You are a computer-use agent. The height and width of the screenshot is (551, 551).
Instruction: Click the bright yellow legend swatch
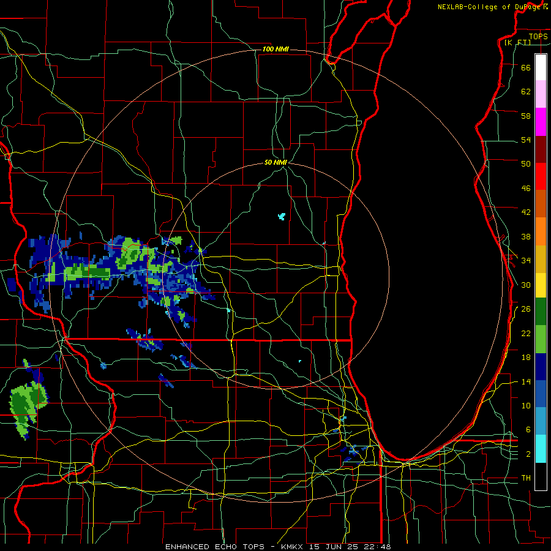pos(541,285)
